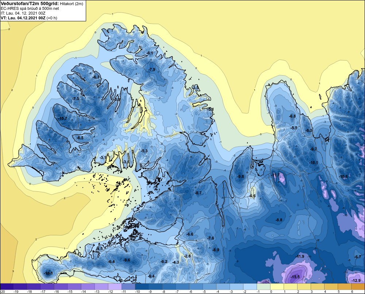Click the -20 tick label on the legend
The height and width of the screenshot is (294, 365).
[3, 292]
